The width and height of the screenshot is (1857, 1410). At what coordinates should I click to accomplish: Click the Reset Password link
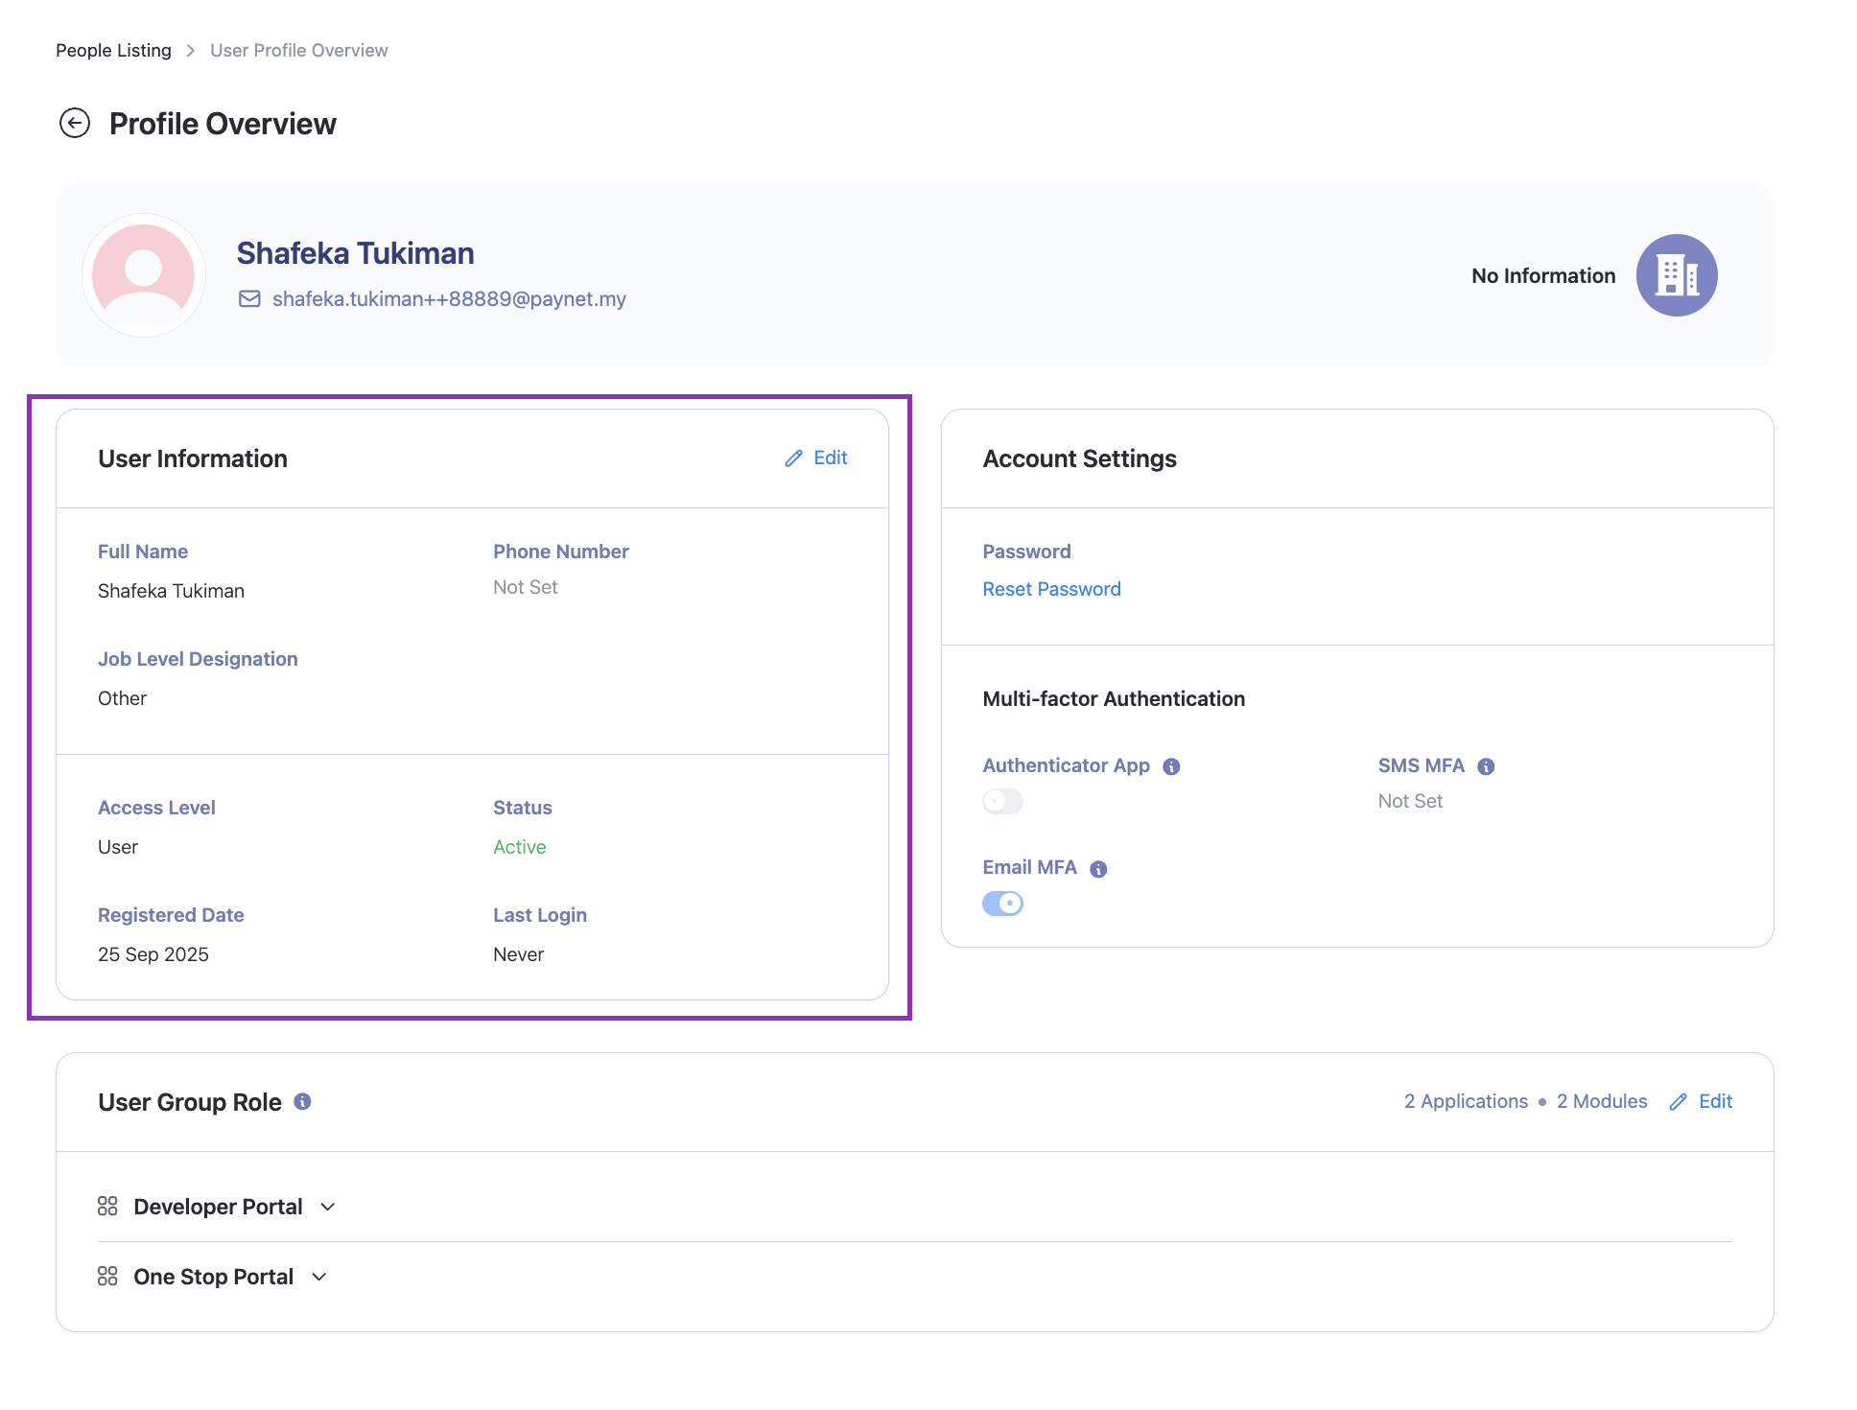[1051, 589]
